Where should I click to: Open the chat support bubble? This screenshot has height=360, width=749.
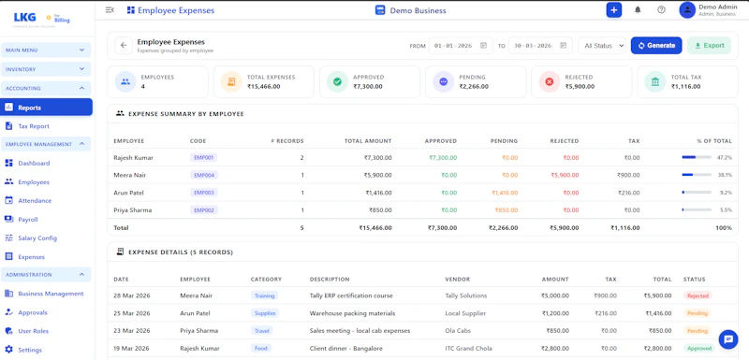(728, 339)
